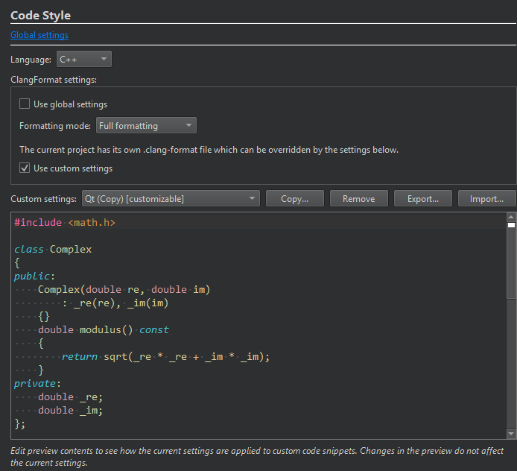The image size is (517, 471).
Task: Open the Formatting mode dropdown
Action: (146, 126)
